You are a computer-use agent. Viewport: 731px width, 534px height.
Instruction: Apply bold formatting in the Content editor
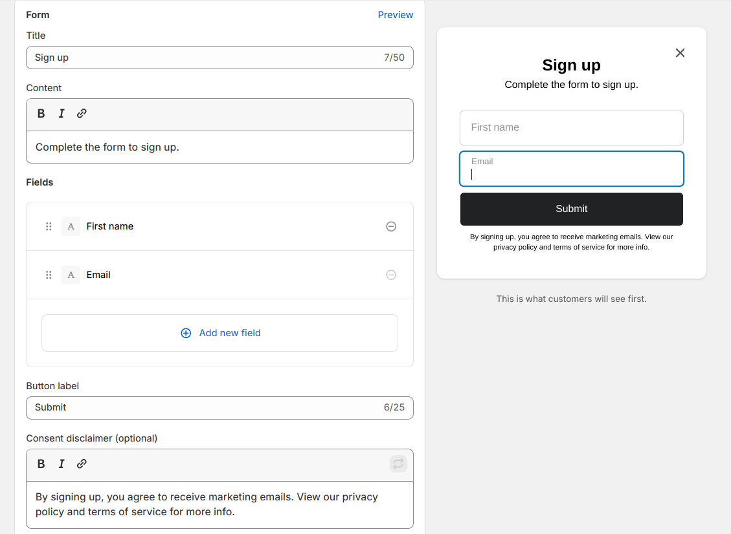[41, 113]
